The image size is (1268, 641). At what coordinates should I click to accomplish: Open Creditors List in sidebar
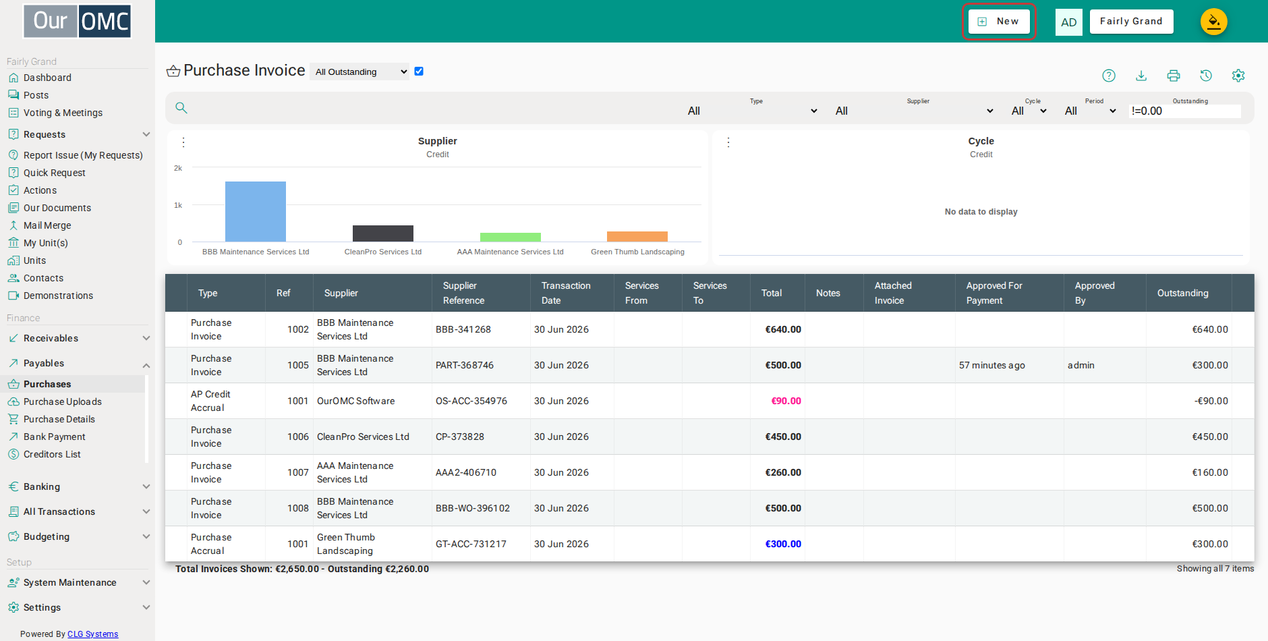tap(52, 454)
